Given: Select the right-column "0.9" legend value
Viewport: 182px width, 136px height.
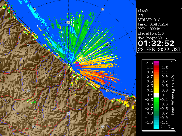Looking at the screenshot, I should (165, 77).
